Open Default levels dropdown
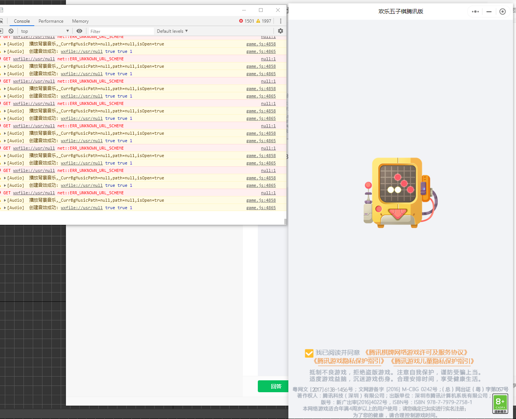Image resolution: width=516 pixels, height=419 pixels. tap(172, 31)
